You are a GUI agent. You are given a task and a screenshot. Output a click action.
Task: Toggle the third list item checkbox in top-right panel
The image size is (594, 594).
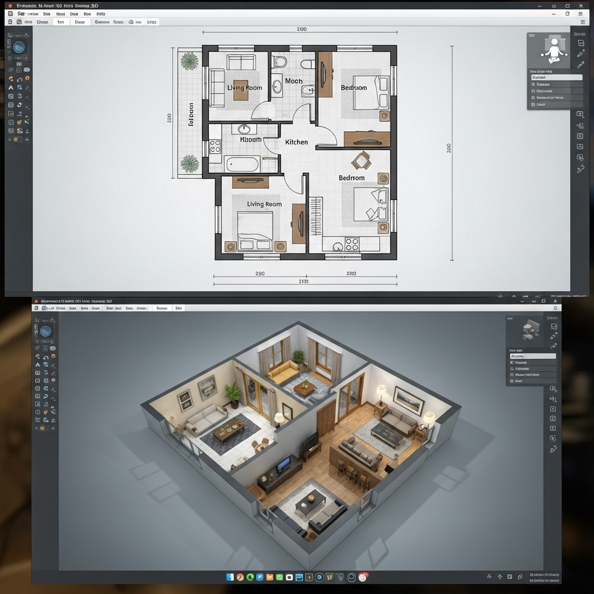click(533, 91)
